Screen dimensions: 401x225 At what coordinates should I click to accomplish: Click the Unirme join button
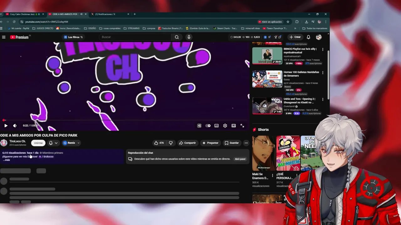coord(38,143)
